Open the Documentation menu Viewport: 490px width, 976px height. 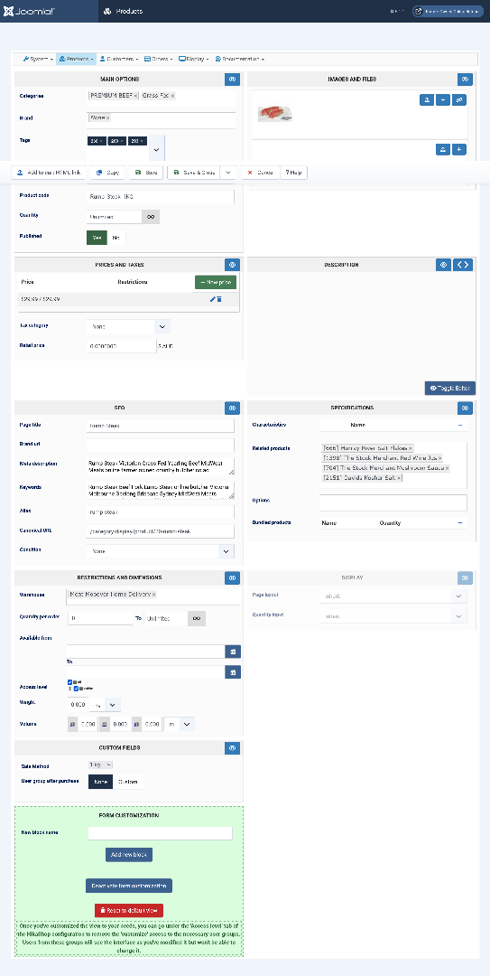click(240, 59)
